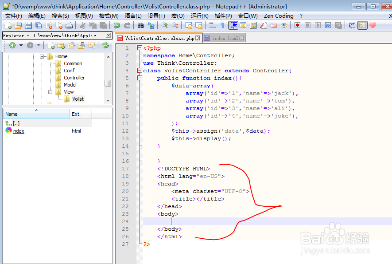Image resolution: width=392 pixels, height=264 pixels.
Task: Collapse the Home folder in the tree
Action: pos(42,56)
